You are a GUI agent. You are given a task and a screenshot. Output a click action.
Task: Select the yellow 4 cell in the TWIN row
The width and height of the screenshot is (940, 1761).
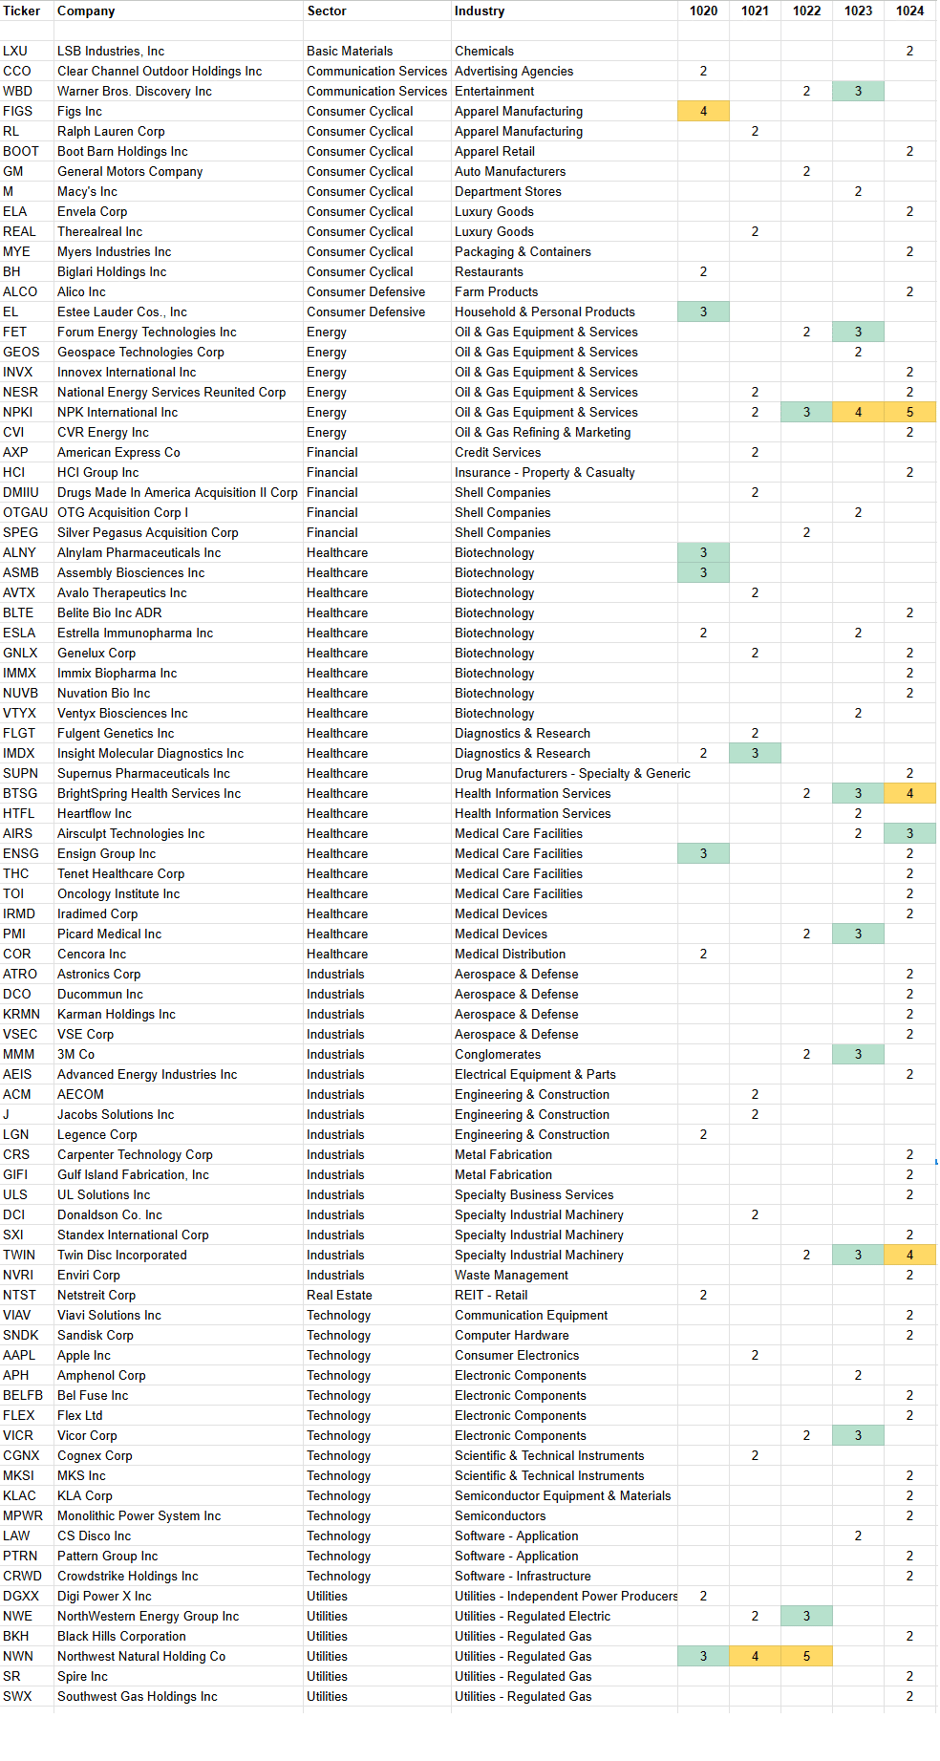(909, 1255)
